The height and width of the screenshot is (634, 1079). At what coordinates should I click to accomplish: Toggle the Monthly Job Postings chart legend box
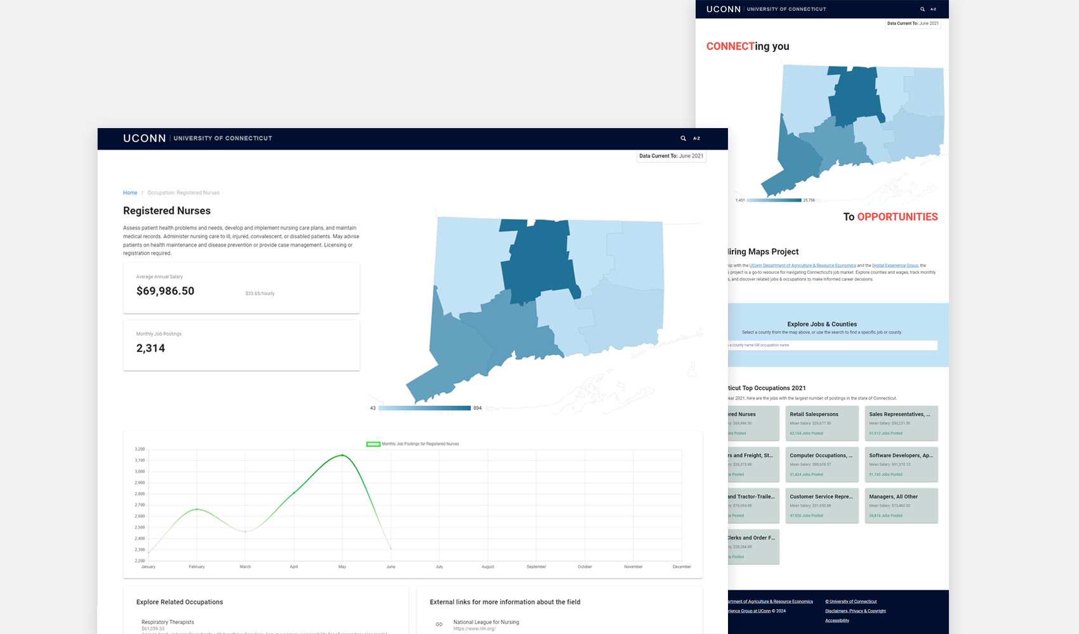point(373,444)
